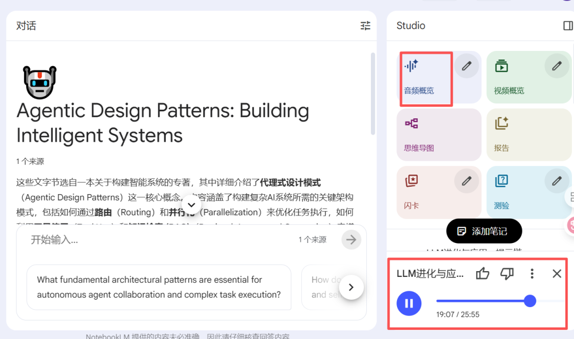This screenshot has height=339, width=574.
Task: Show more suggested questions via right arrow
Action: pyautogui.click(x=351, y=287)
